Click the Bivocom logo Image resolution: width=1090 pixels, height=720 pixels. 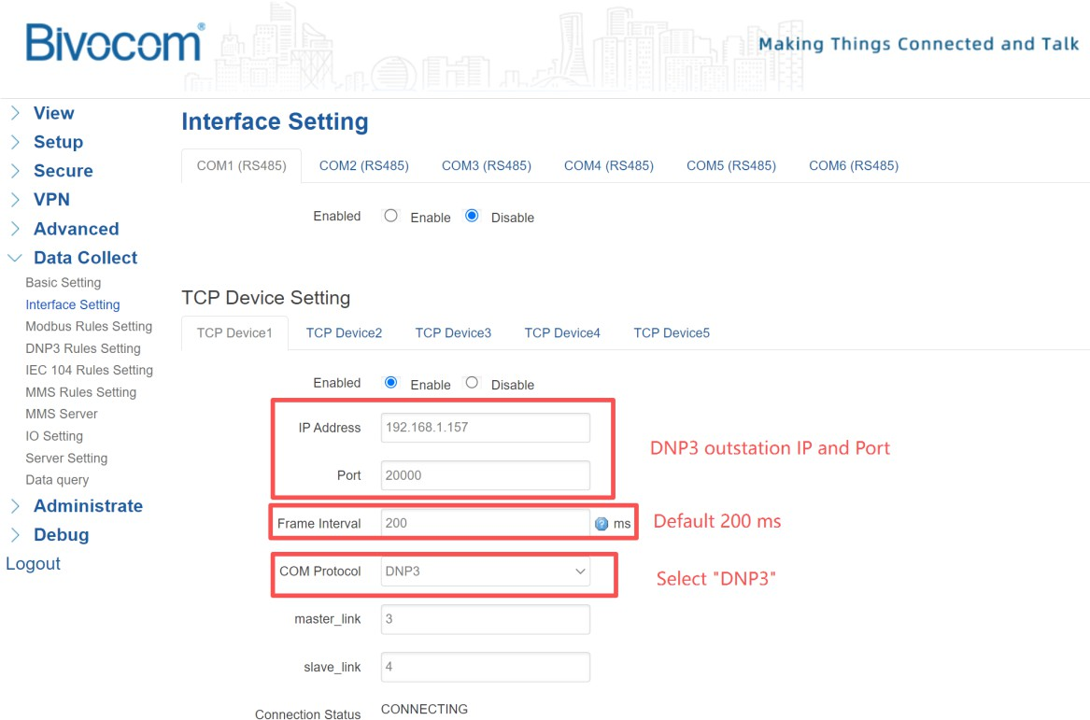[x=115, y=44]
